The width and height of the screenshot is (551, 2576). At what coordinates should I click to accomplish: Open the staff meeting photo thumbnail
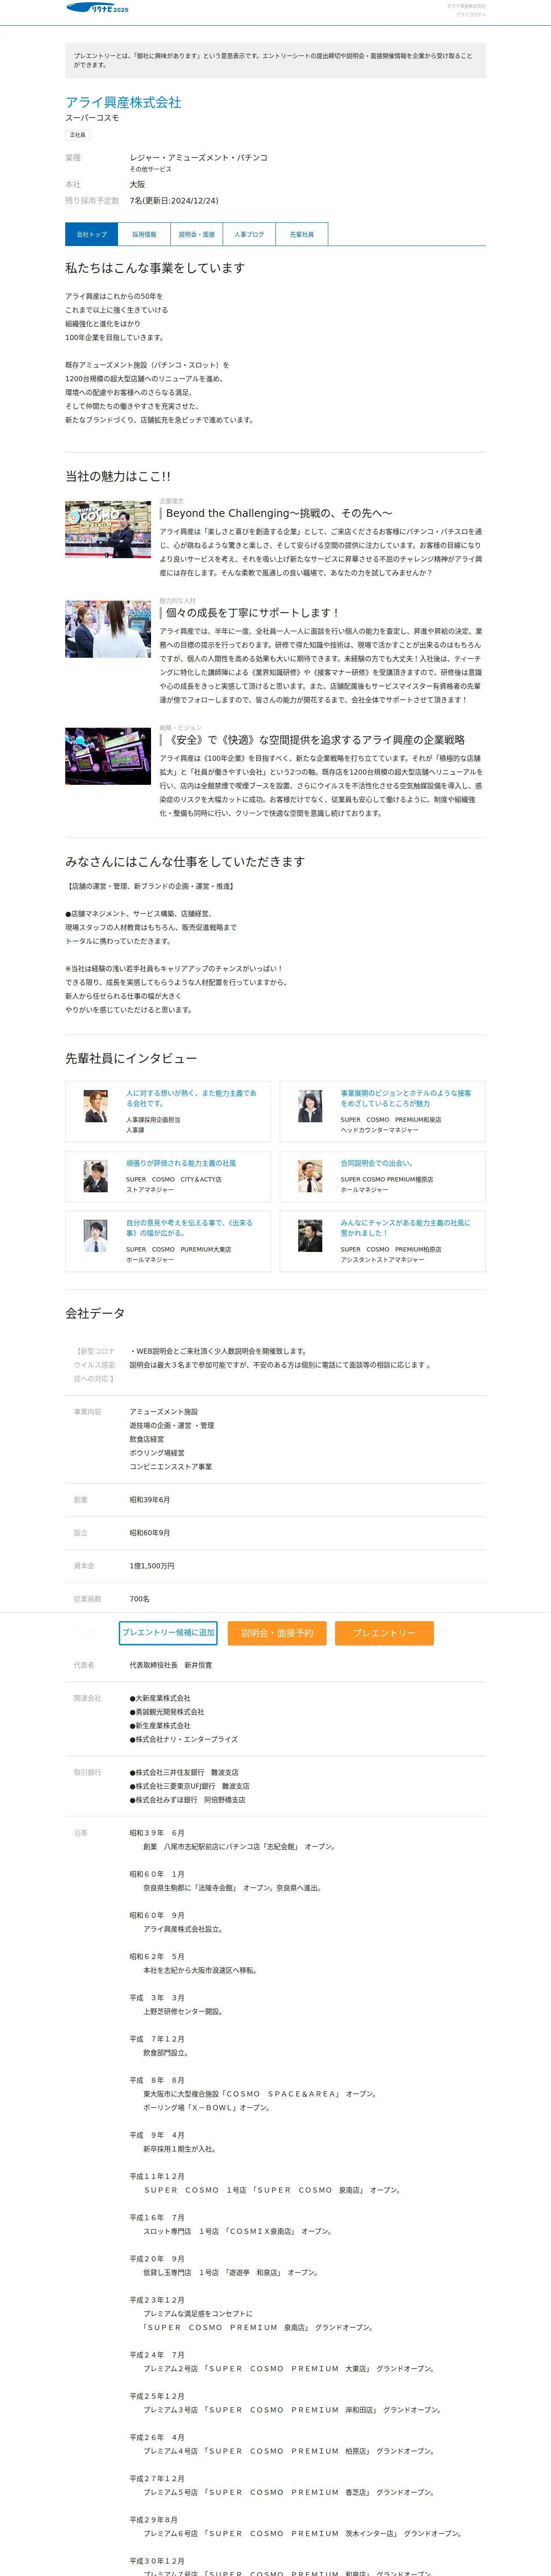point(108,629)
